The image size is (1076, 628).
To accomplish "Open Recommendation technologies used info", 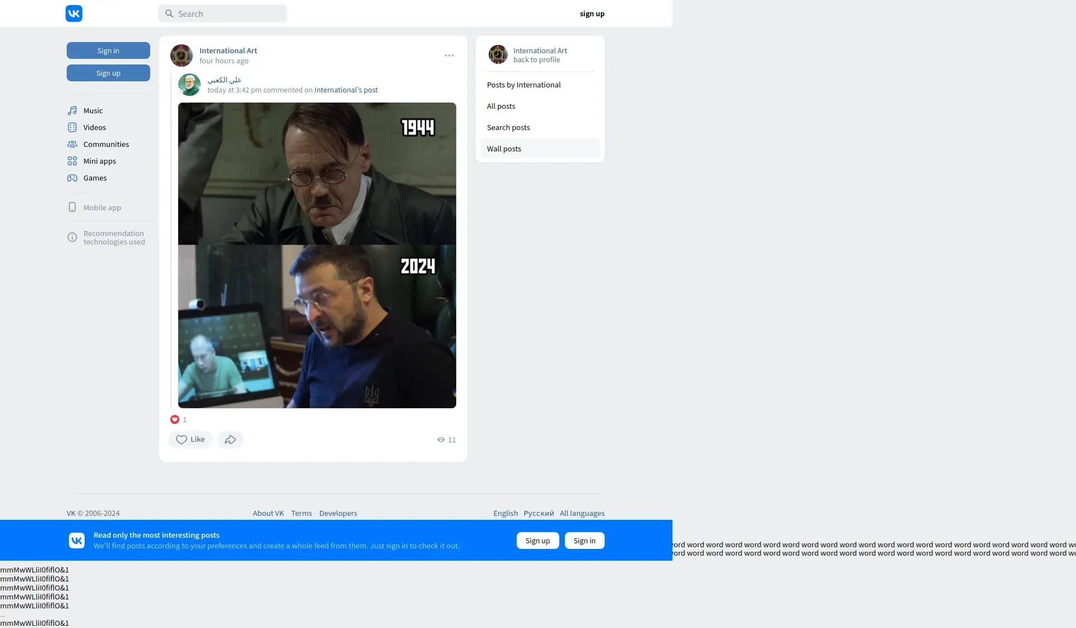I will 114,238.
